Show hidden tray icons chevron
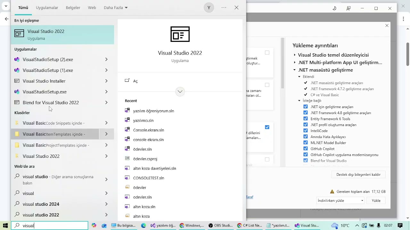This screenshot has width=410, height=230. pos(357,226)
